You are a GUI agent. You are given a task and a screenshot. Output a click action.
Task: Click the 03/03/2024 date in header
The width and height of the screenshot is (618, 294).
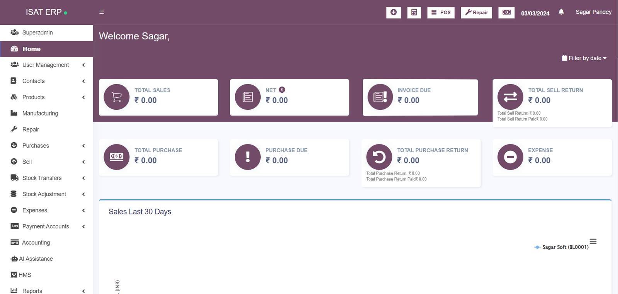click(535, 13)
